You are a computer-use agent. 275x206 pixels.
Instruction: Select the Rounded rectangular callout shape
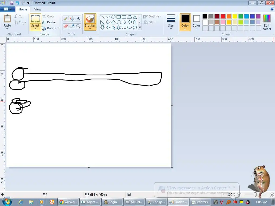(x=124, y=28)
